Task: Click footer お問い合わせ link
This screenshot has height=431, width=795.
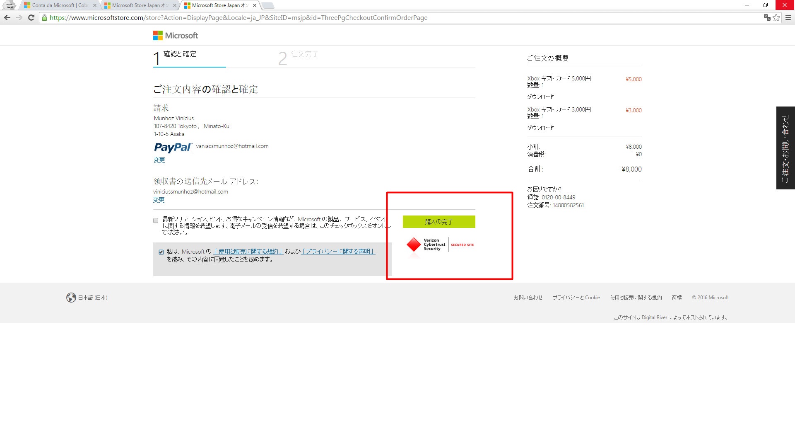Action: (x=528, y=298)
